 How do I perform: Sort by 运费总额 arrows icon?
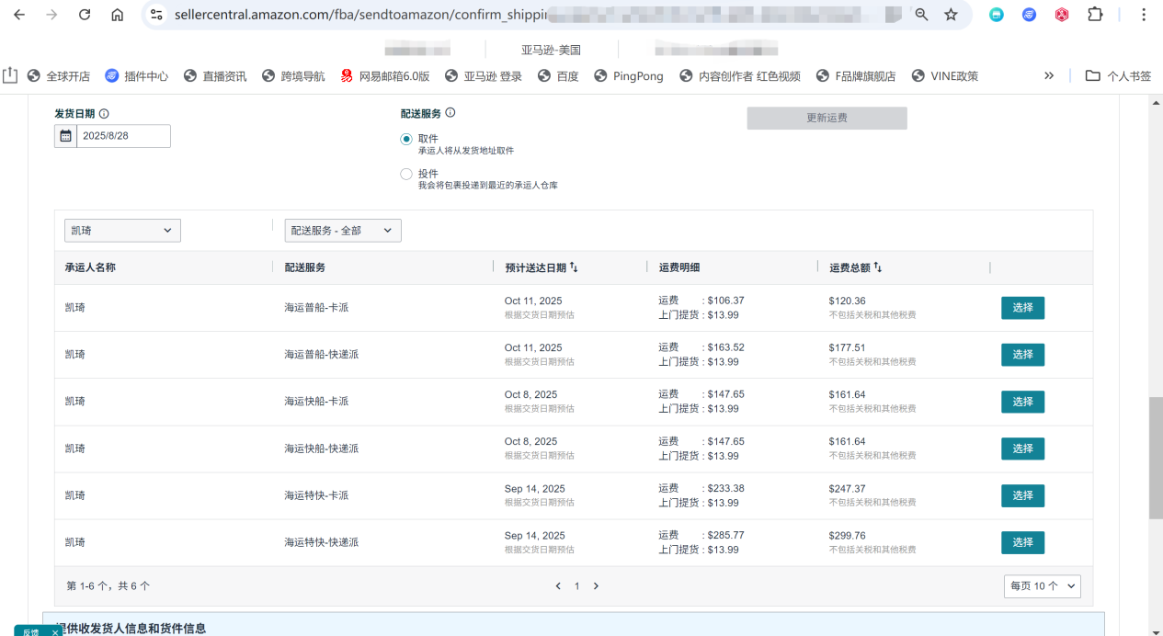click(x=878, y=267)
